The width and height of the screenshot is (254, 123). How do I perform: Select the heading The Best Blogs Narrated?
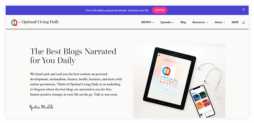click(x=73, y=56)
